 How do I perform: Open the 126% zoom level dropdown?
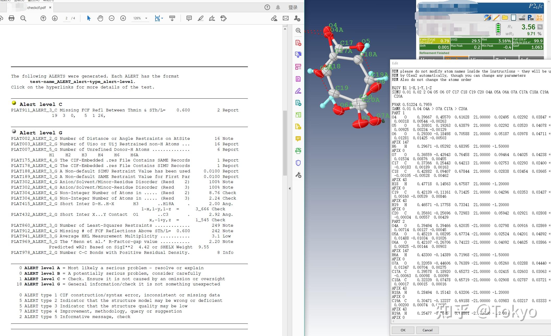[146, 18]
